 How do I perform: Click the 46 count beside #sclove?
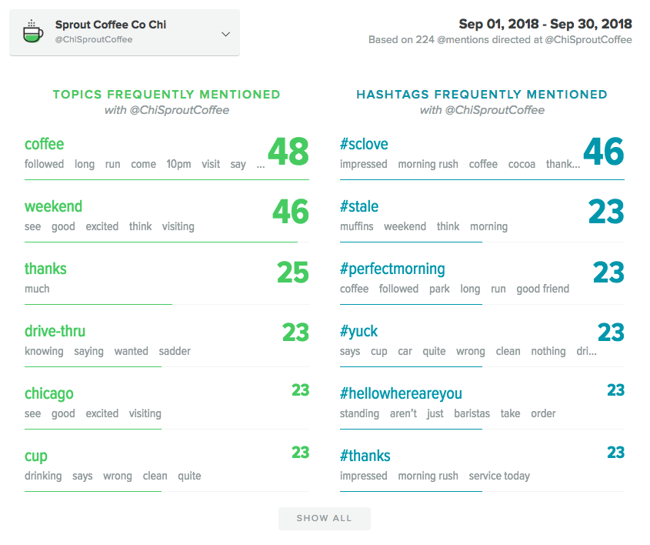tap(603, 152)
